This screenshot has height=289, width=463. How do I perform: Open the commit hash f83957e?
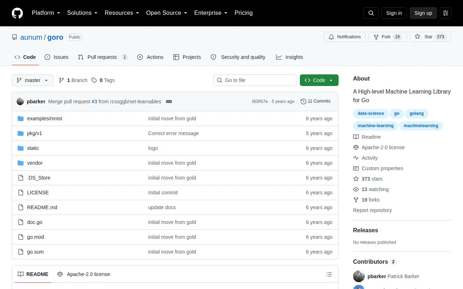coord(260,102)
